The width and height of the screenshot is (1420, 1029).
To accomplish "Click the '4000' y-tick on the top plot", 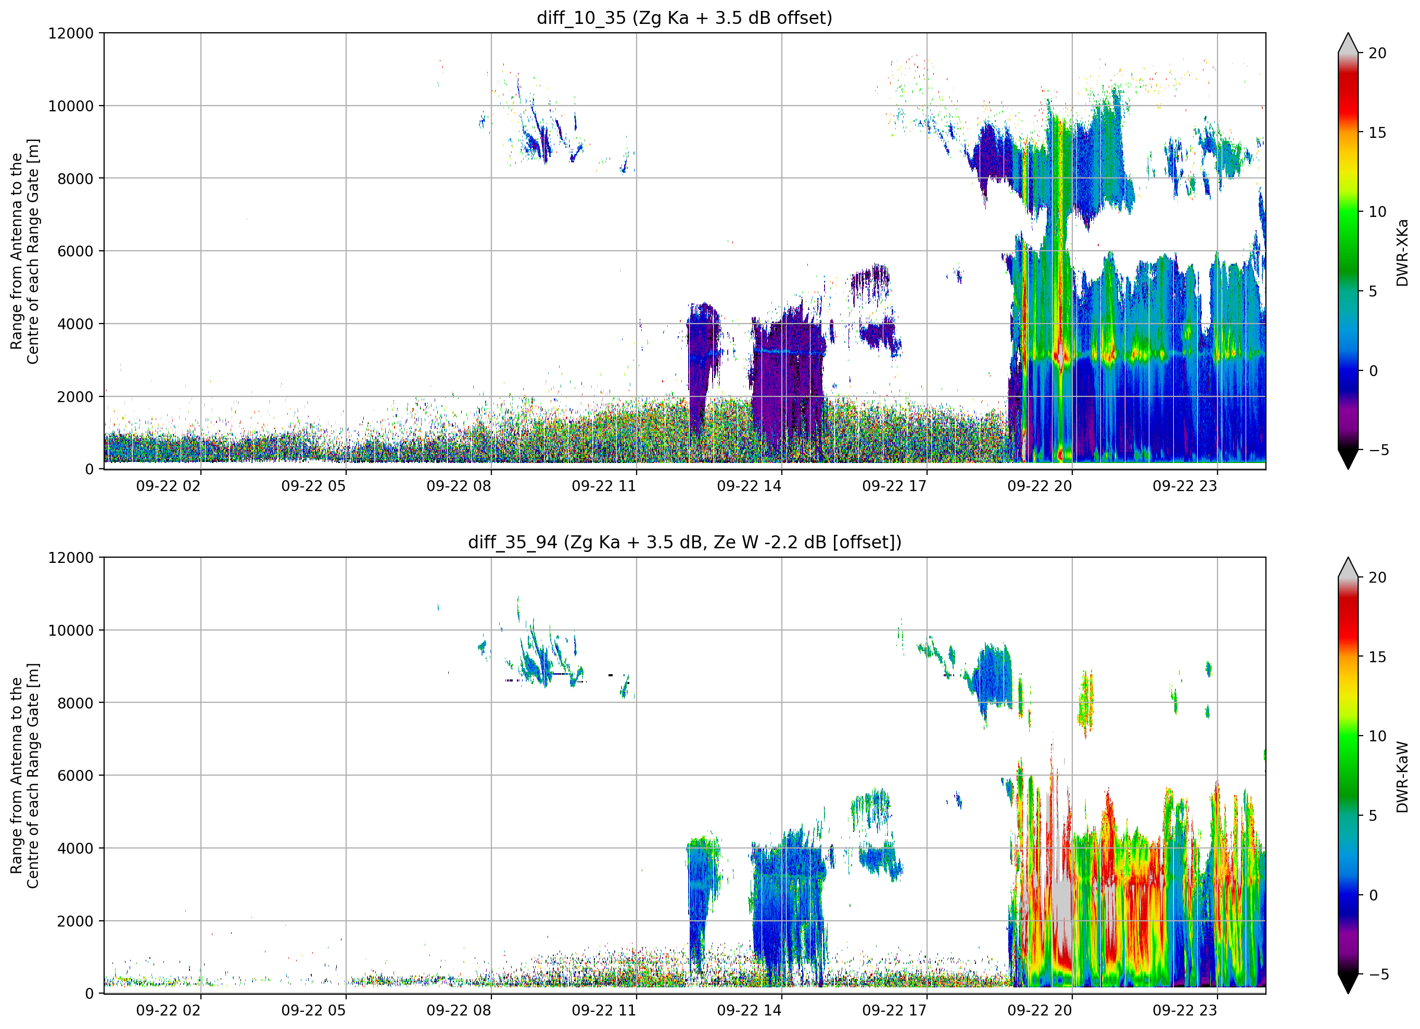I will pos(75,324).
